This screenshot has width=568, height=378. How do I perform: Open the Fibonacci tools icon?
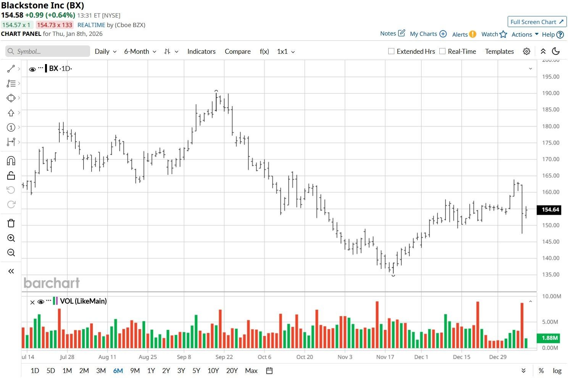click(11, 84)
